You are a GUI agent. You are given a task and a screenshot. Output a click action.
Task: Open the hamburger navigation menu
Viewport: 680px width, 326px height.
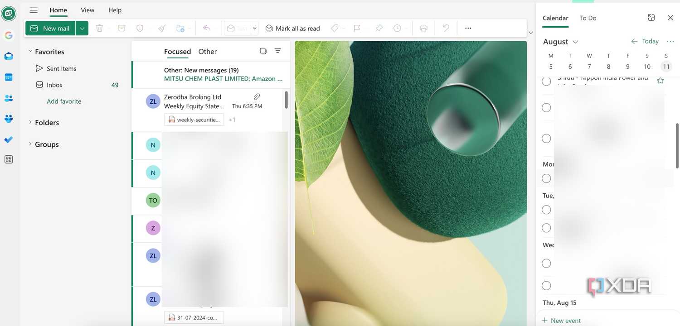point(34,10)
